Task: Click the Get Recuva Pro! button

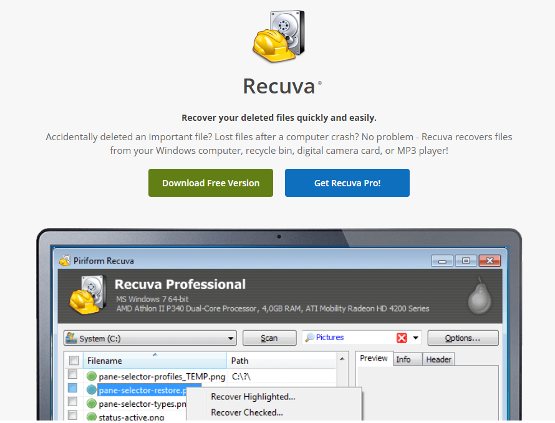Action: pos(347,183)
